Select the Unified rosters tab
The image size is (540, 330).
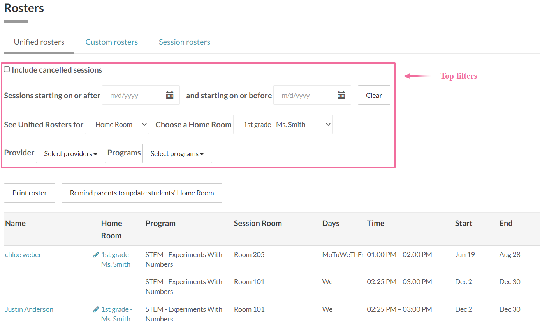coord(39,42)
